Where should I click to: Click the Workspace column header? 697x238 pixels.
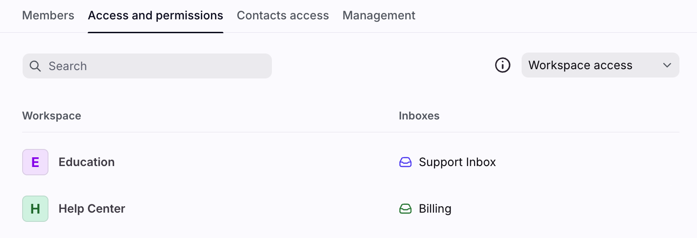[52, 116]
